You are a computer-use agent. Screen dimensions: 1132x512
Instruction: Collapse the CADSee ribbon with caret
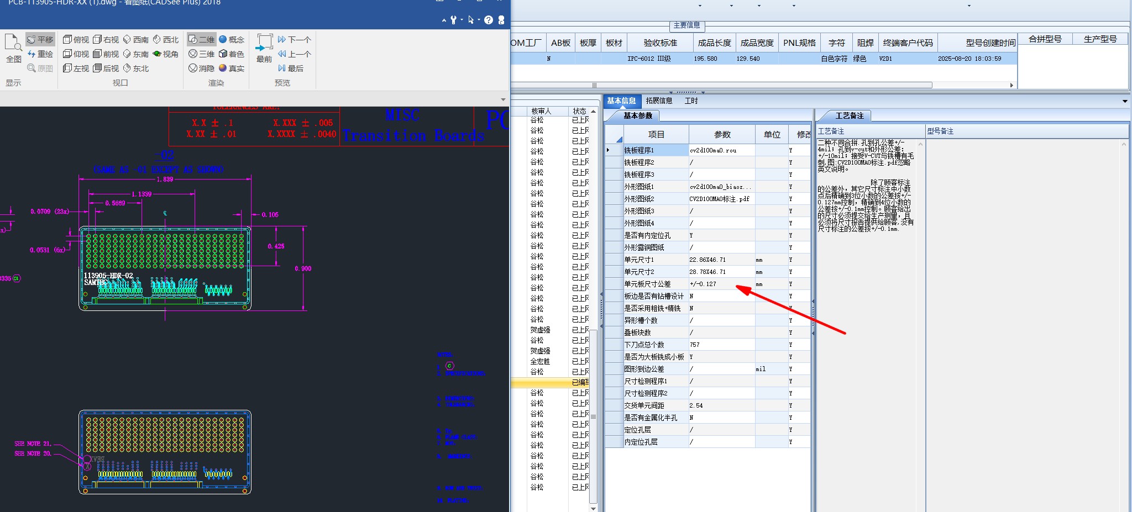[444, 20]
